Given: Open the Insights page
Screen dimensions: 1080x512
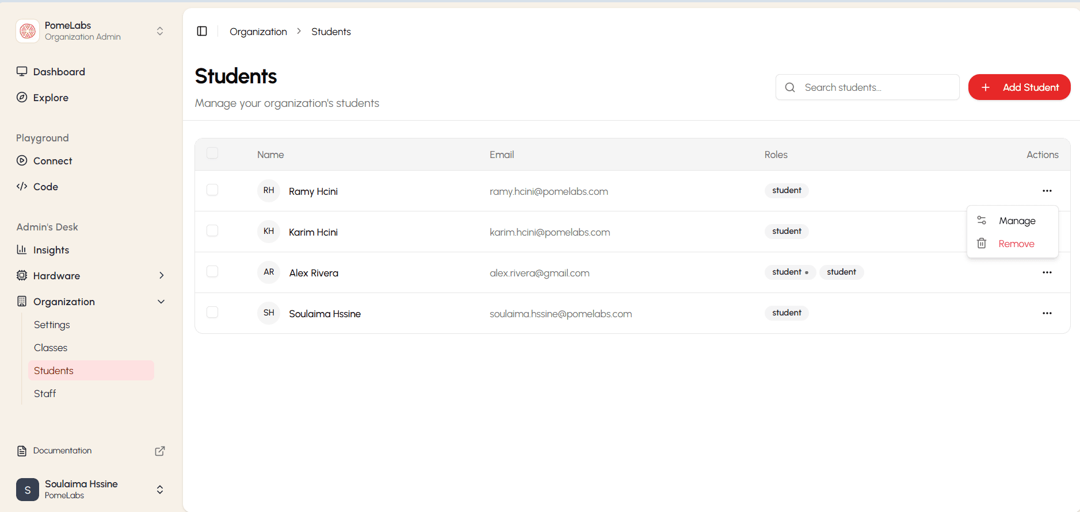Looking at the screenshot, I should (51, 250).
